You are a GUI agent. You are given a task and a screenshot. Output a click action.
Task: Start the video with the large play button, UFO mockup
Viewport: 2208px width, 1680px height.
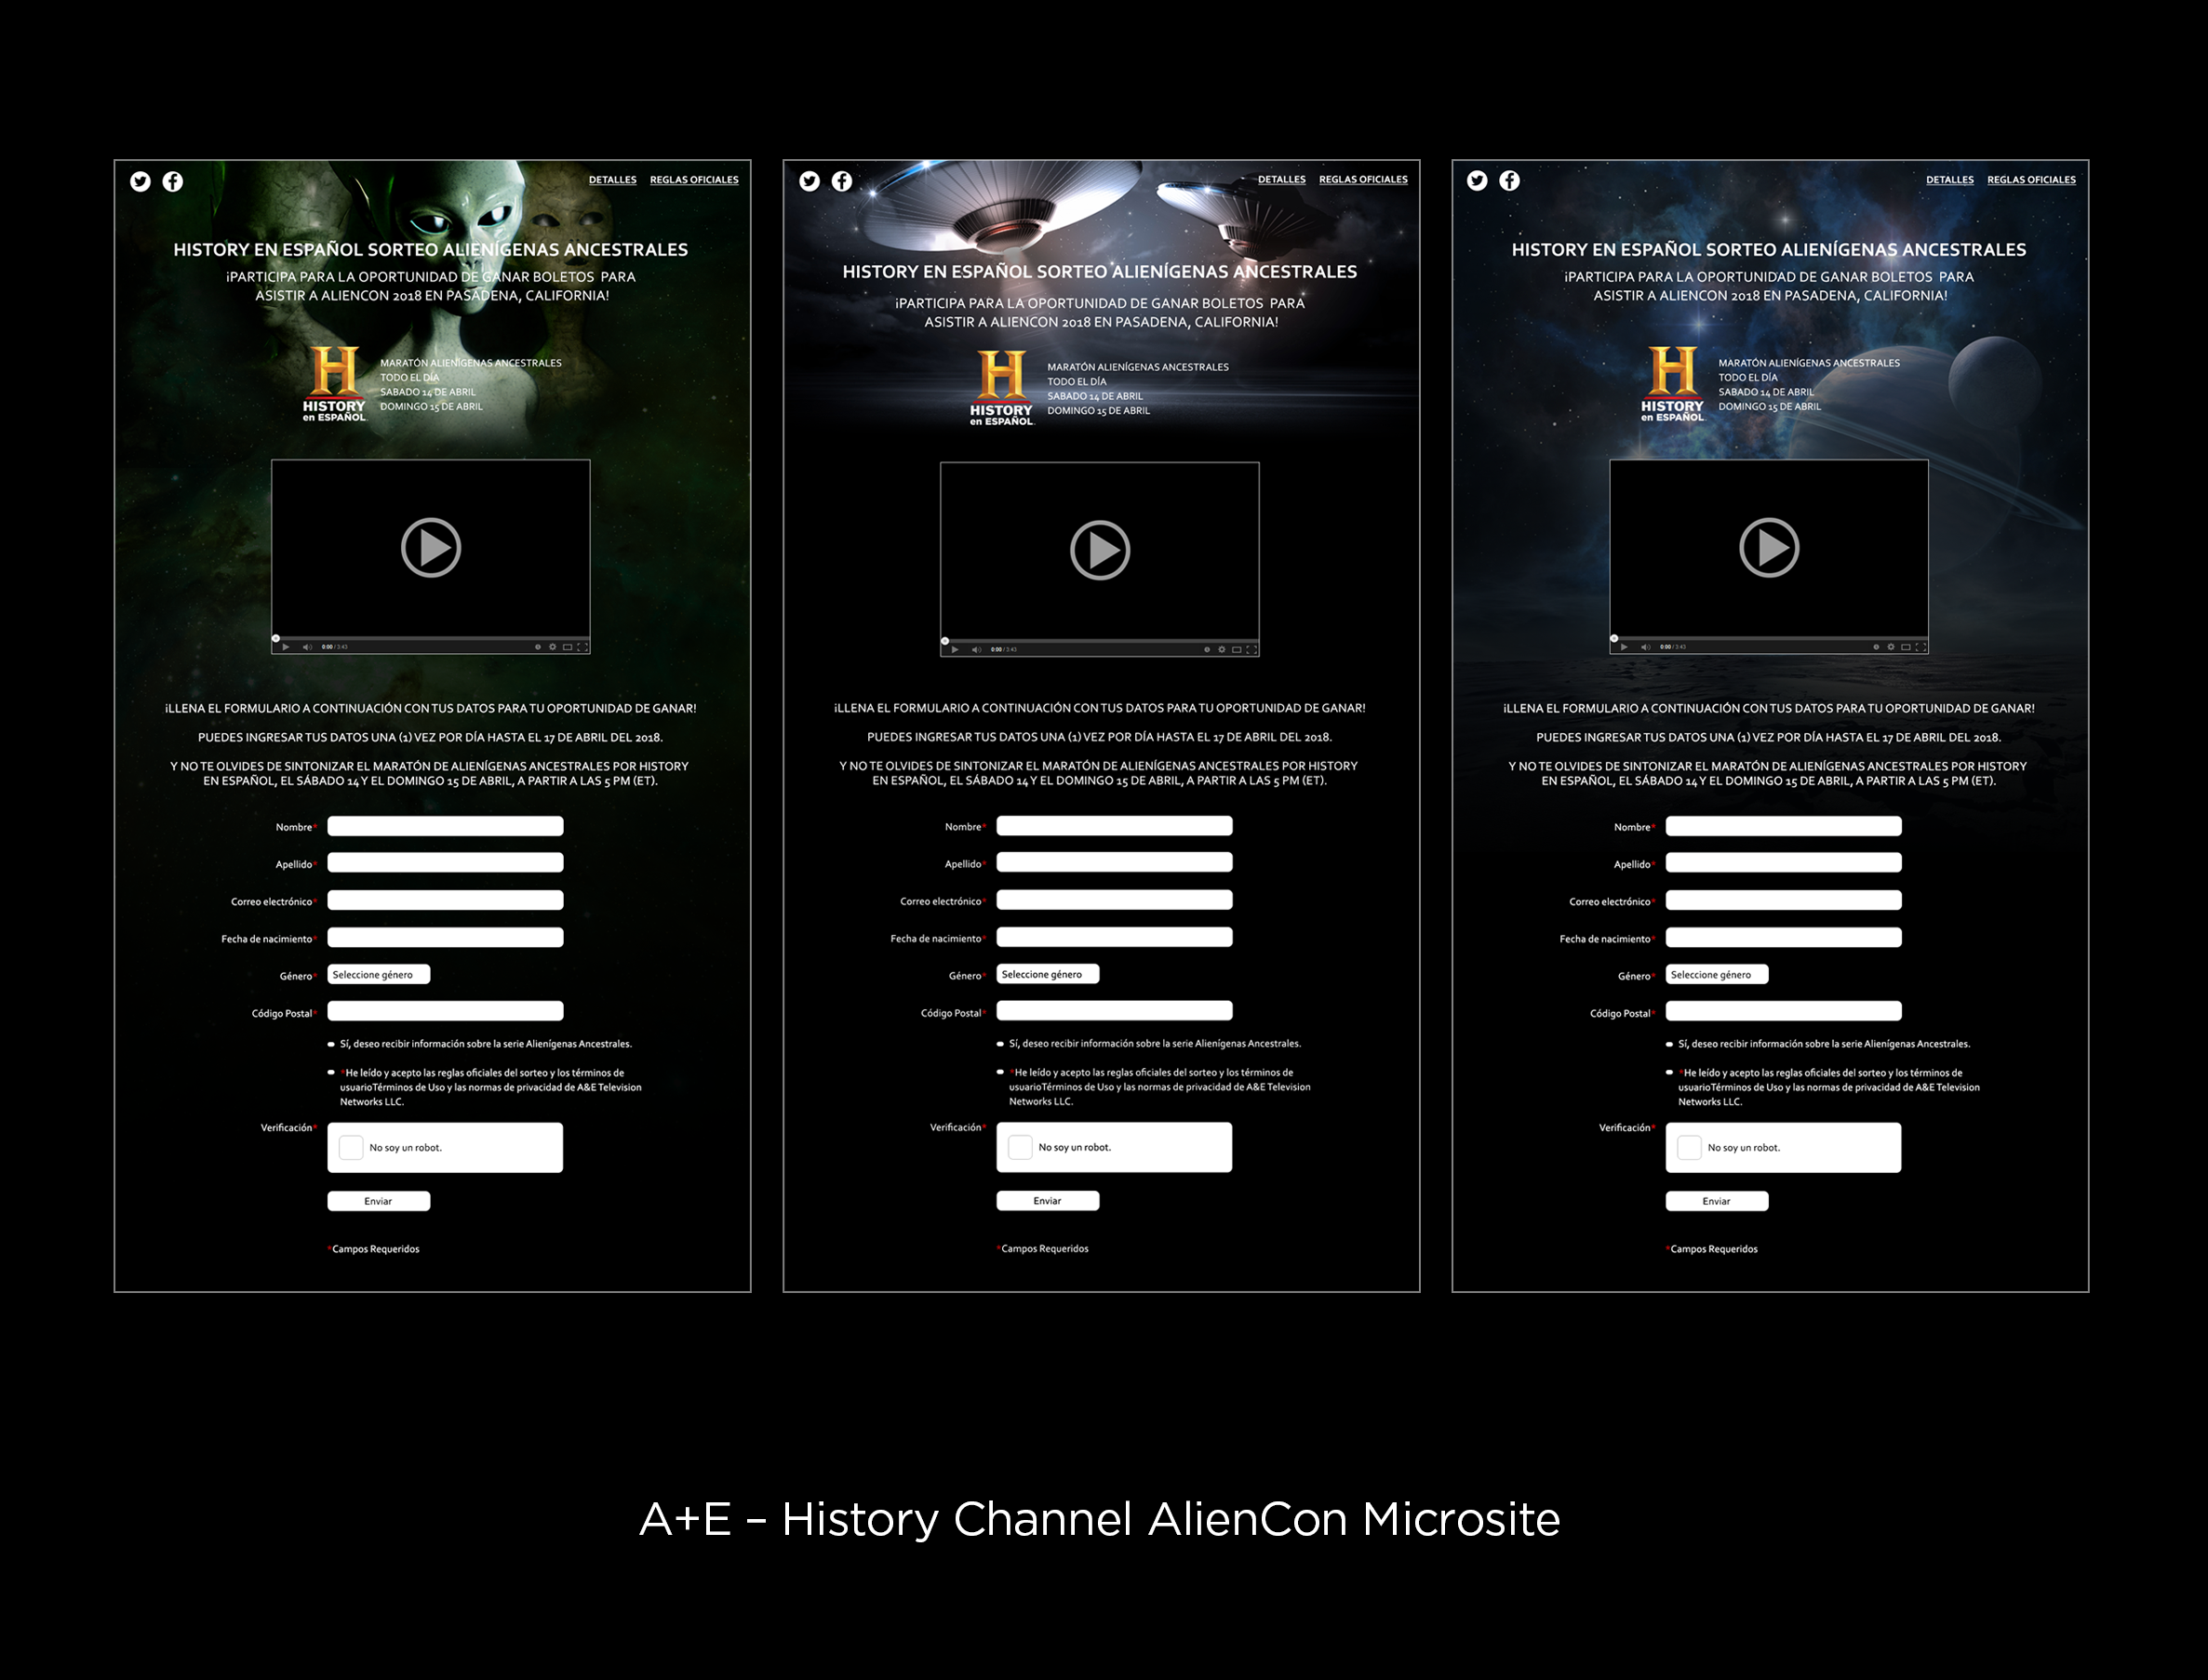click(x=1100, y=550)
